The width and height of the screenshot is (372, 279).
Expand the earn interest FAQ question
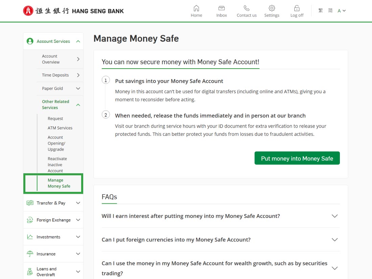point(191,216)
